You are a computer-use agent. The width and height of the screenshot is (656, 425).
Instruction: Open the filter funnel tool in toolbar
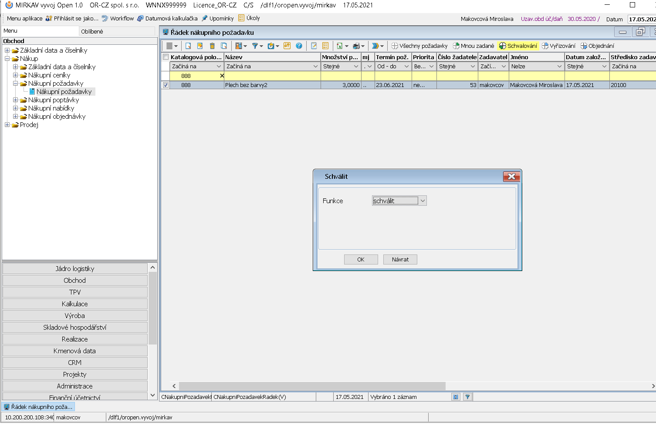(x=255, y=46)
